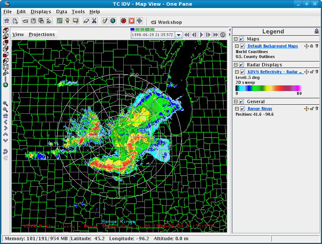Click the red record icon in toolbar
322x244 pixels.
click(123, 21)
